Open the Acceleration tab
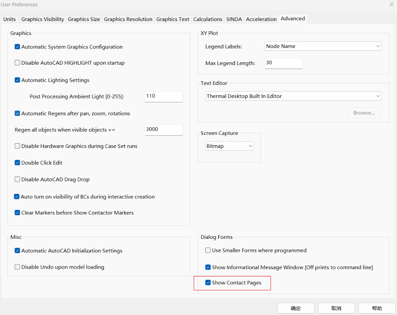Screen dimensions: 397x315 point(261,19)
